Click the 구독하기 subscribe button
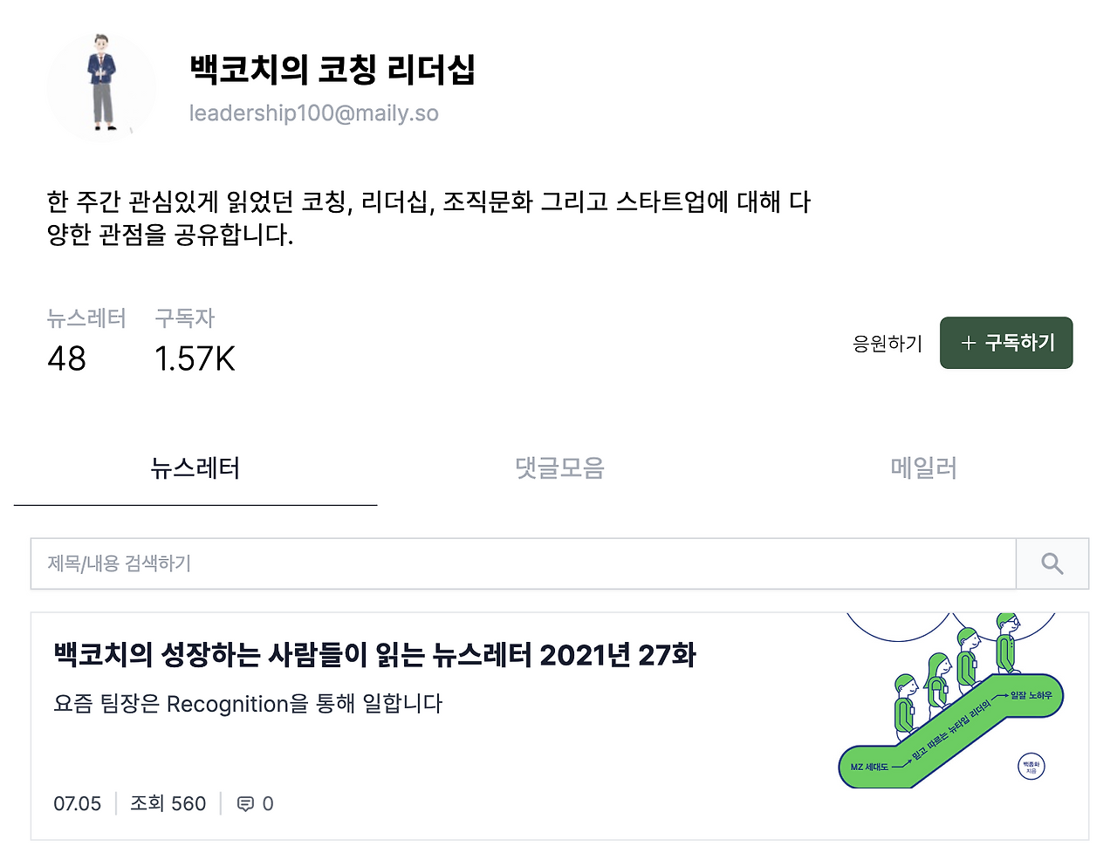Viewport: 1117px width, 853px height. [1006, 343]
